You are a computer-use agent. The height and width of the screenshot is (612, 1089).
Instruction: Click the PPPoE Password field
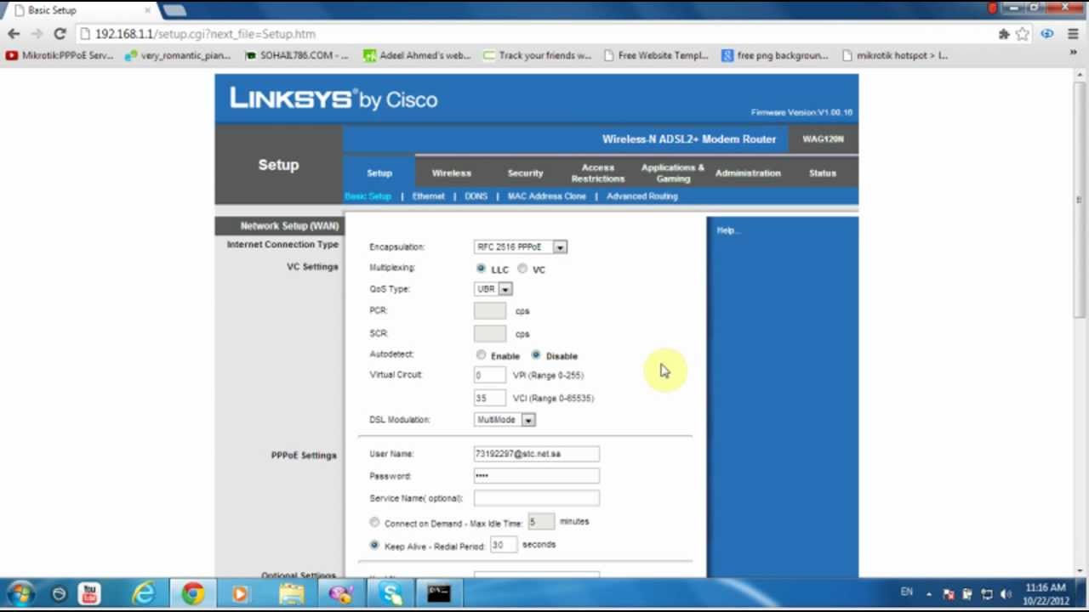coord(536,476)
